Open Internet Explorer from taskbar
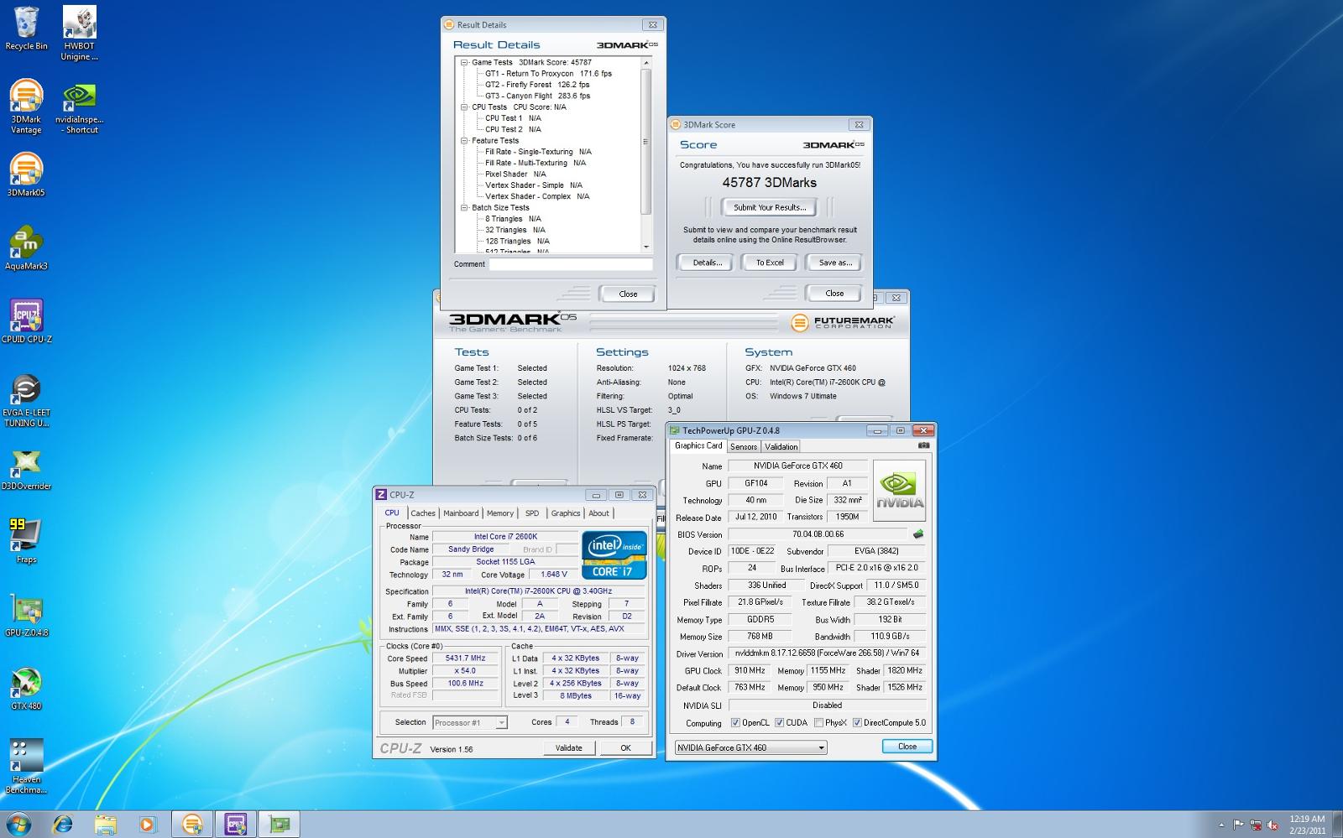The width and height of the screenshot is (1343, 838). coord(63,825)
